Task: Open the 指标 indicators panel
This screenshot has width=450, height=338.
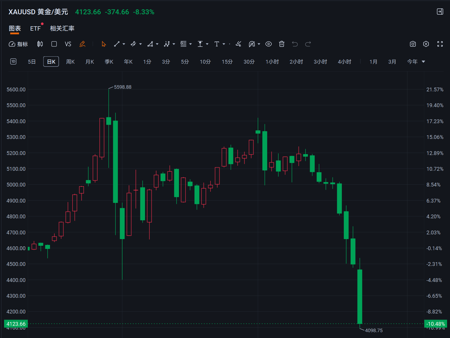Action: (18, 44)
